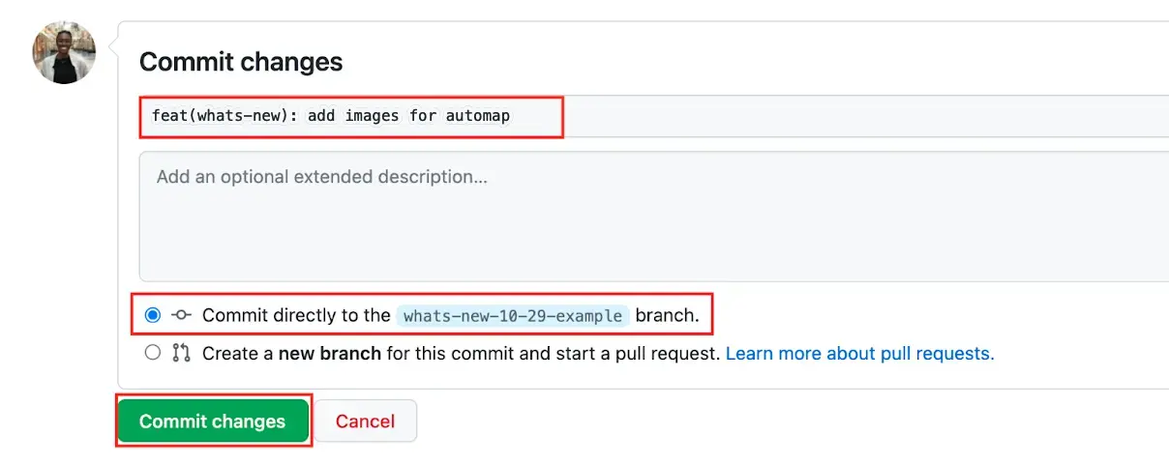The image size is (1169, 465).
Task: Click the pull request icon beside 'Create a new branch'
Action: click(181, 354)
